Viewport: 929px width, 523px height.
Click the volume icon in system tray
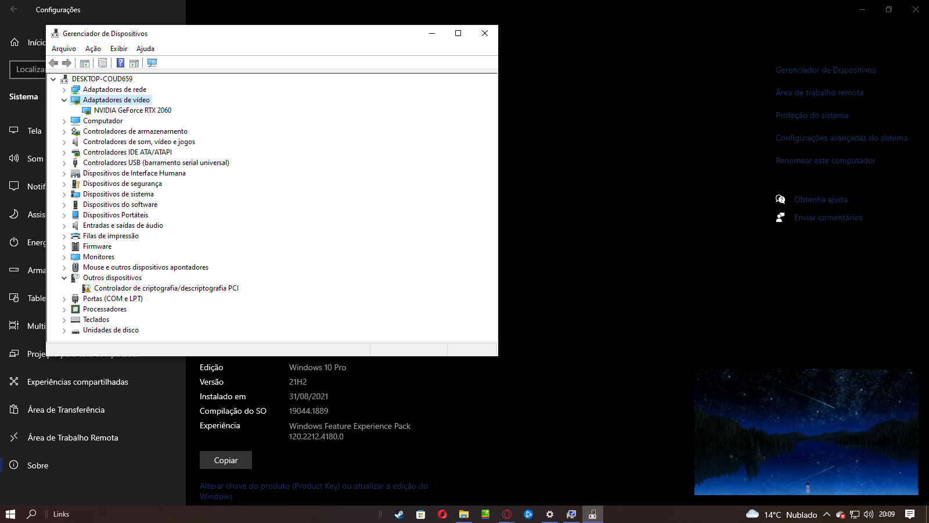(x=869, y=514)
